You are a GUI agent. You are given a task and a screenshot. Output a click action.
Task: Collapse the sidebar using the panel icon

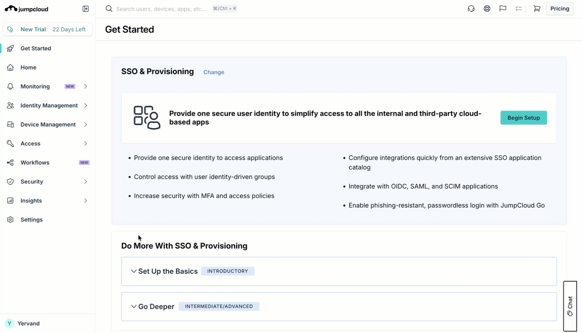[86, 9]
